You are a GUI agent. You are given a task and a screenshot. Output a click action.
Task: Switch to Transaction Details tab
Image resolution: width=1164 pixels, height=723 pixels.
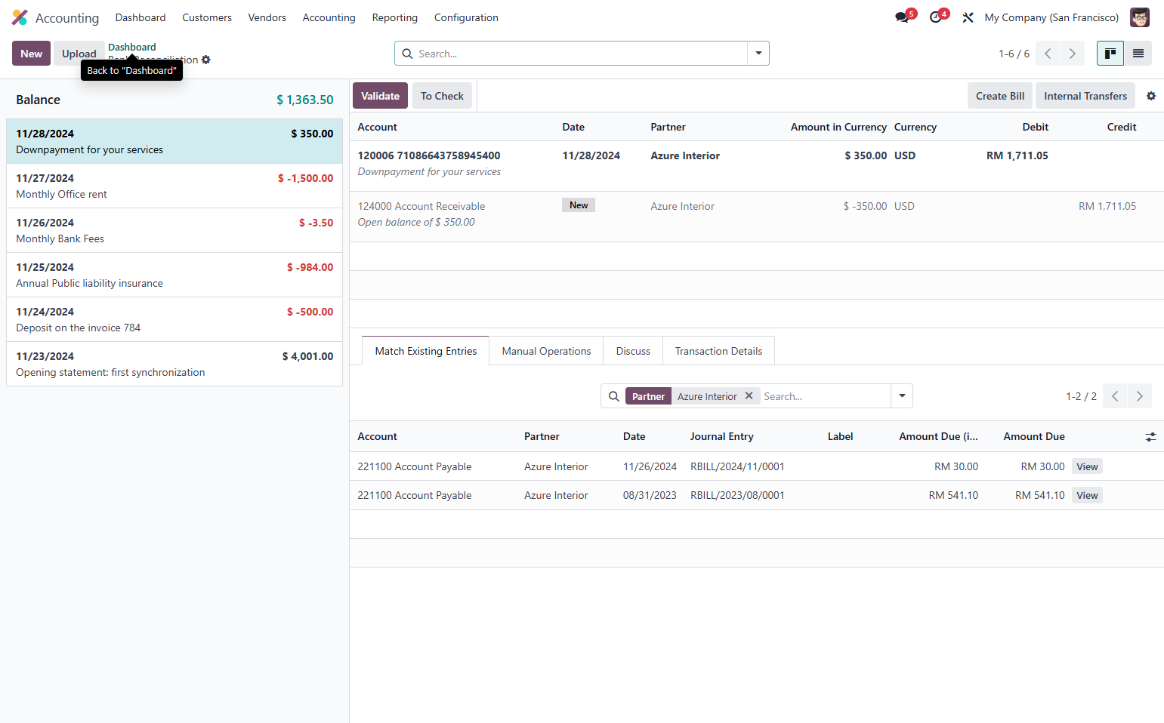718,351
